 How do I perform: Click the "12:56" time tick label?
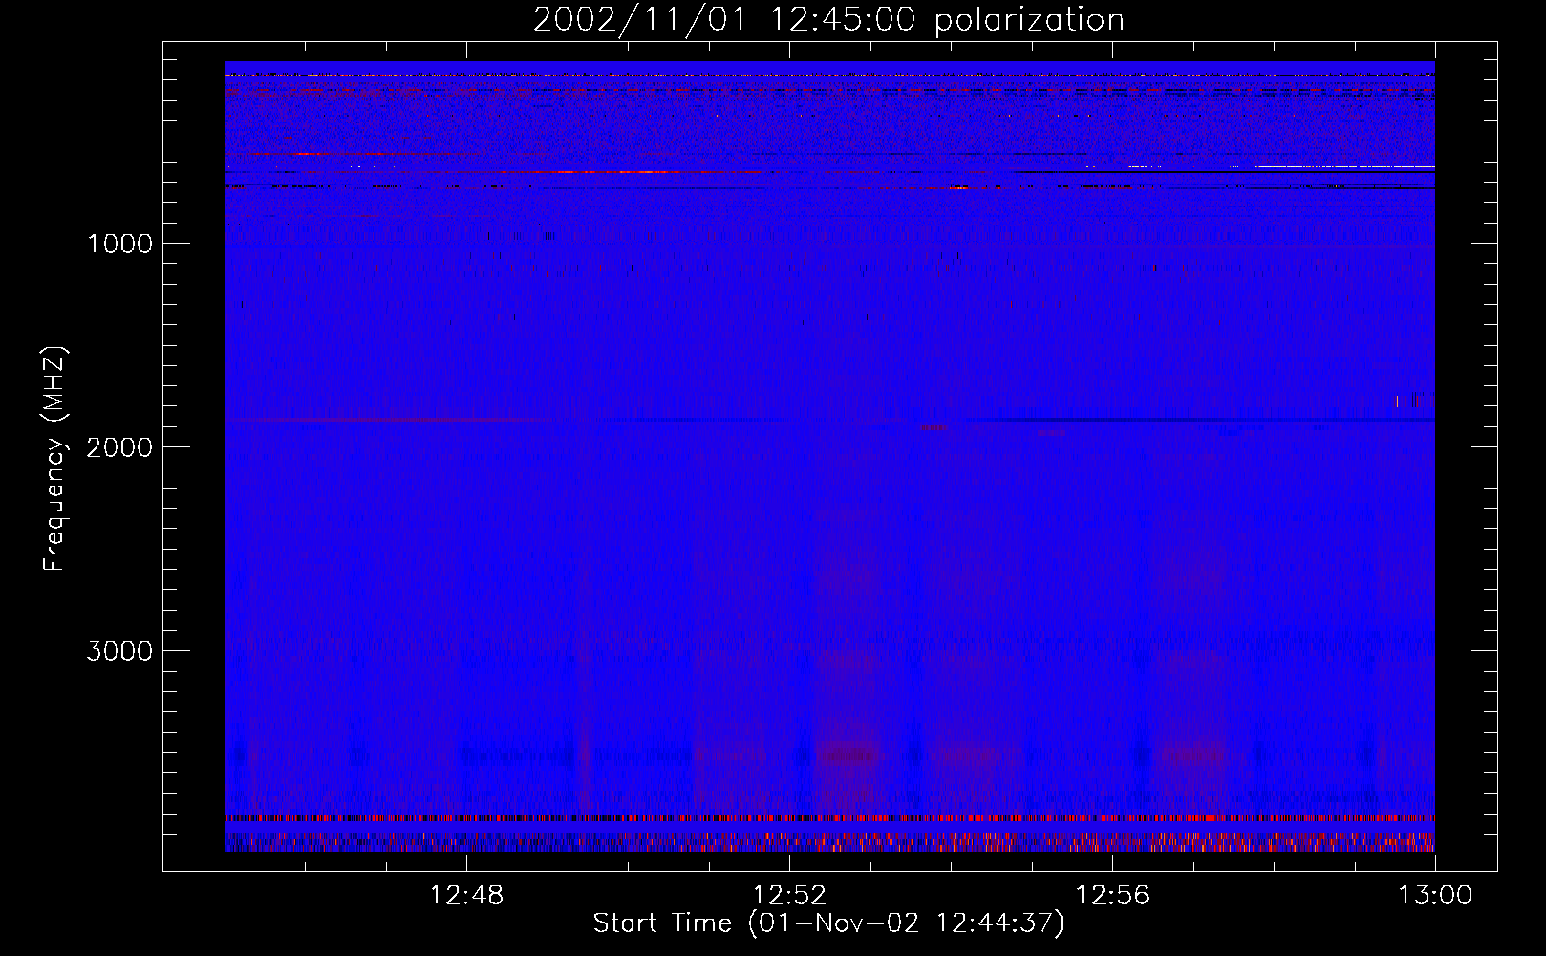(x=1112, y=896)
